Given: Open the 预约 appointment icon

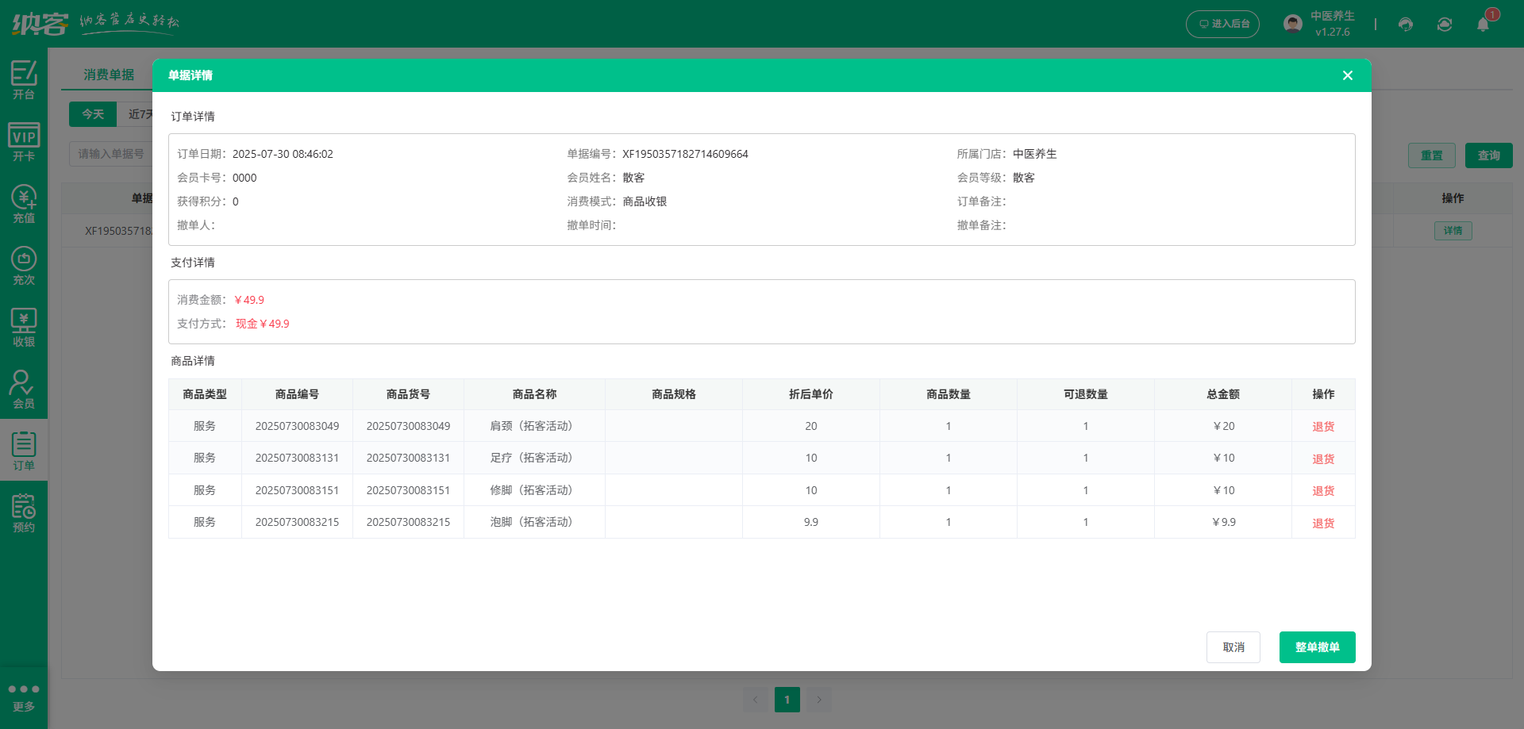Looking at the screenshot, I should tap(24, 513).
